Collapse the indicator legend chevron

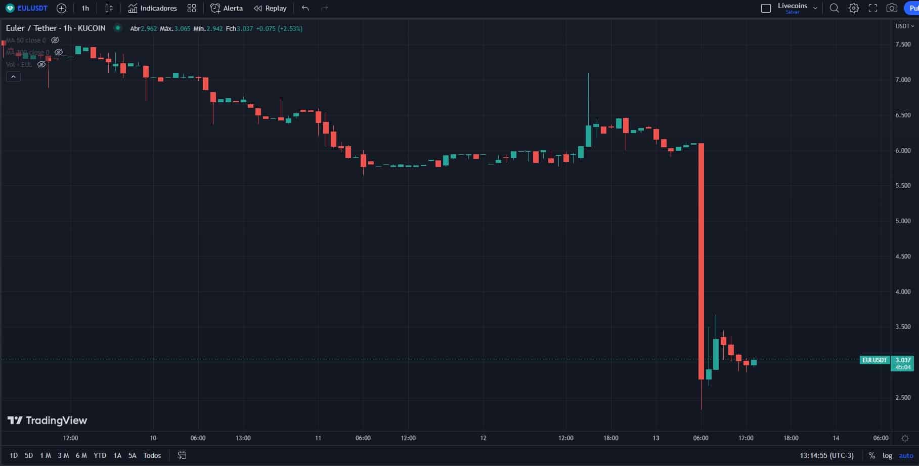coord(13,77)
